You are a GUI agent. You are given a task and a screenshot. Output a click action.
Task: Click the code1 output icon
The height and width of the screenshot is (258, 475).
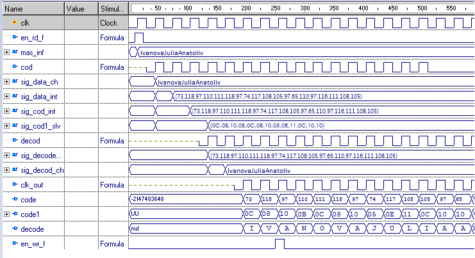[15, 214]
